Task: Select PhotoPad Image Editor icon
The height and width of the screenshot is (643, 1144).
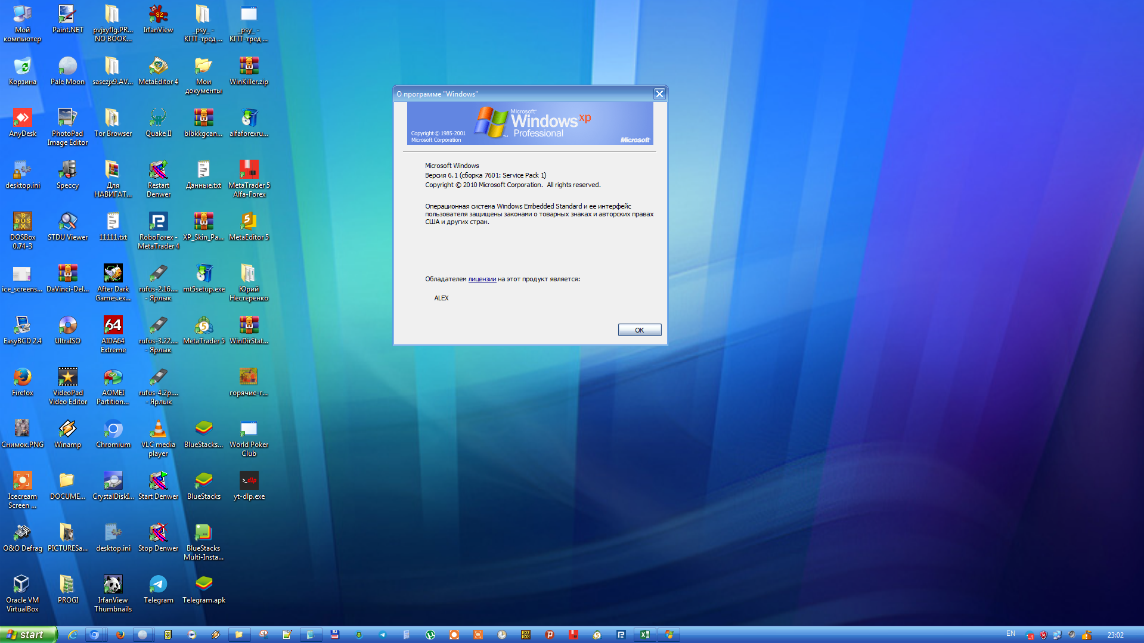Action: point(67,127)
